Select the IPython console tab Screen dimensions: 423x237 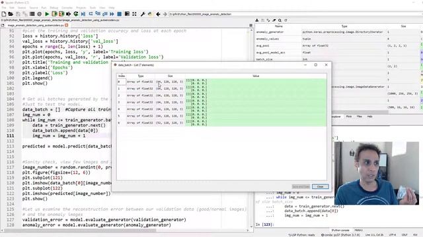click(340, 230)
